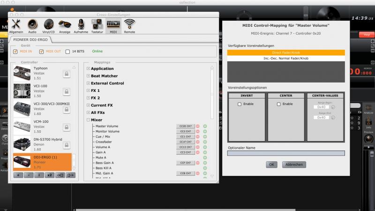The width and height of the screenshot is (375, 211).
Task: Open the Audio settings icon
Action: [32, 26]
